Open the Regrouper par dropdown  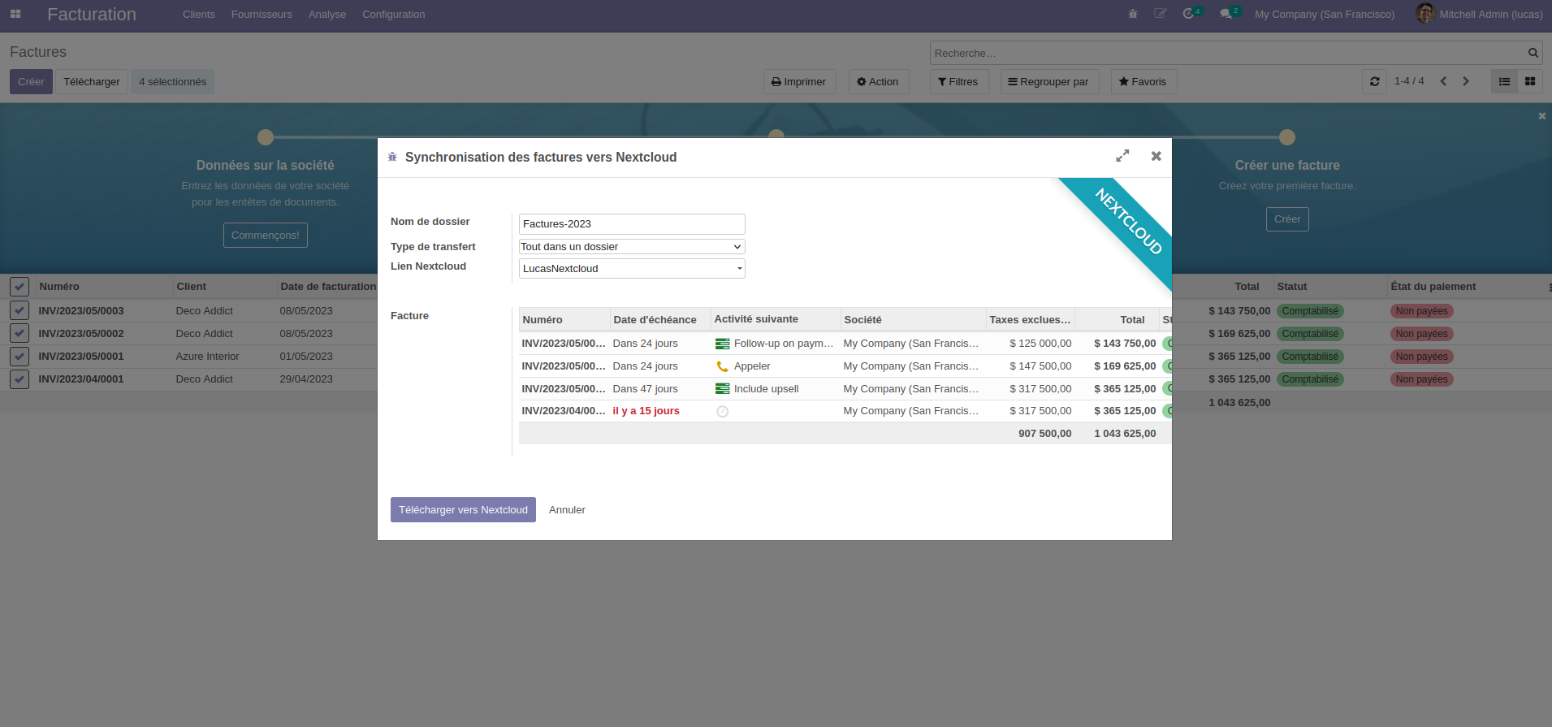1049,81
